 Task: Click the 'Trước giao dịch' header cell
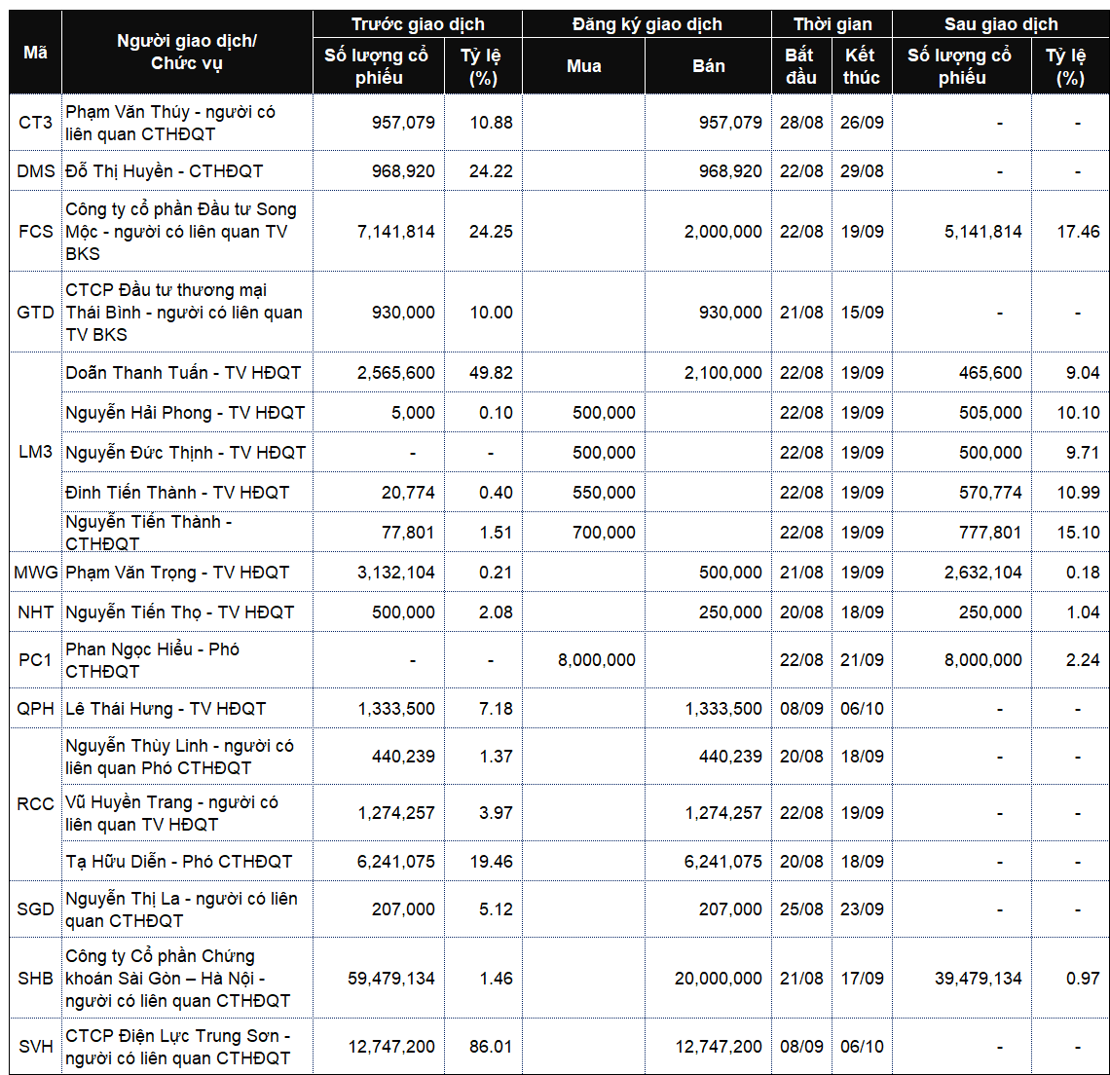coord(418,24)
